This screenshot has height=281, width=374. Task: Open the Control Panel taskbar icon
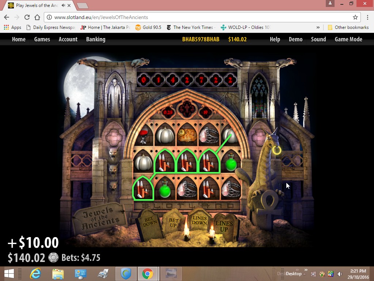click(81, 274)
